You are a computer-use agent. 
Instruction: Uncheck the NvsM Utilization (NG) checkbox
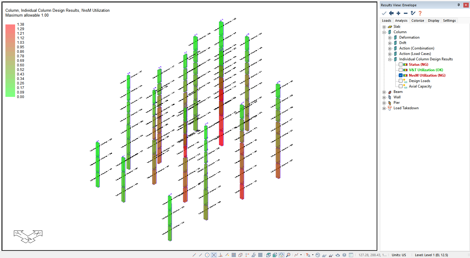click(401, 75)
